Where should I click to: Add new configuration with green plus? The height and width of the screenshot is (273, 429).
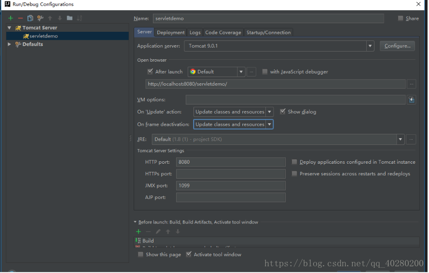coord(11,18)
